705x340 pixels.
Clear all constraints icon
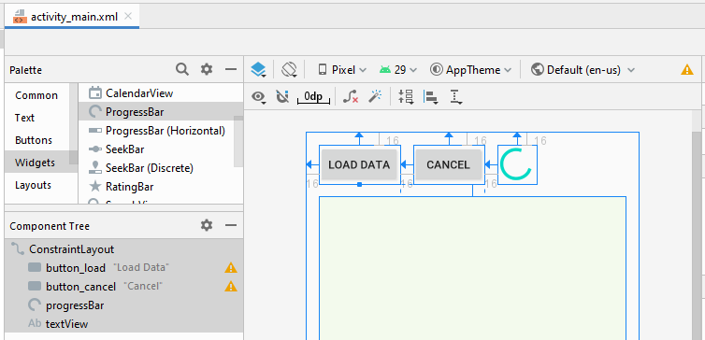351,96
